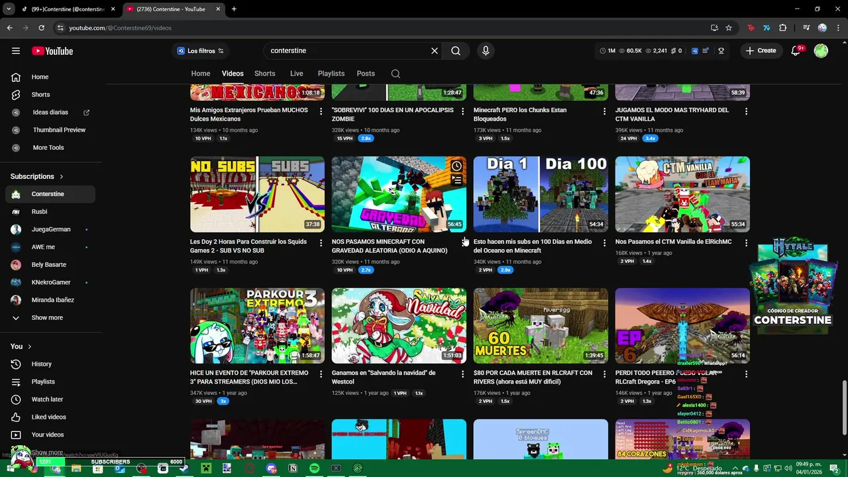Open the NO SUBS vs SUBS thumbnail
Image resolution: width=848 pixels, height=477 pixels.
(257, 194)
